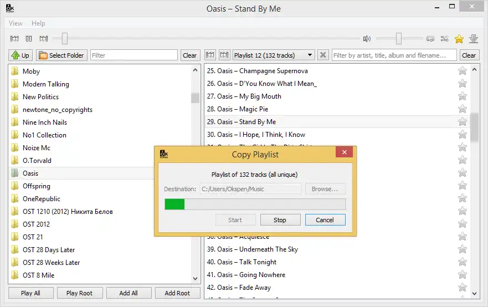Skip to the previous track in player
This screenshot has height=307, width=488.
click(x=14, y=39)
